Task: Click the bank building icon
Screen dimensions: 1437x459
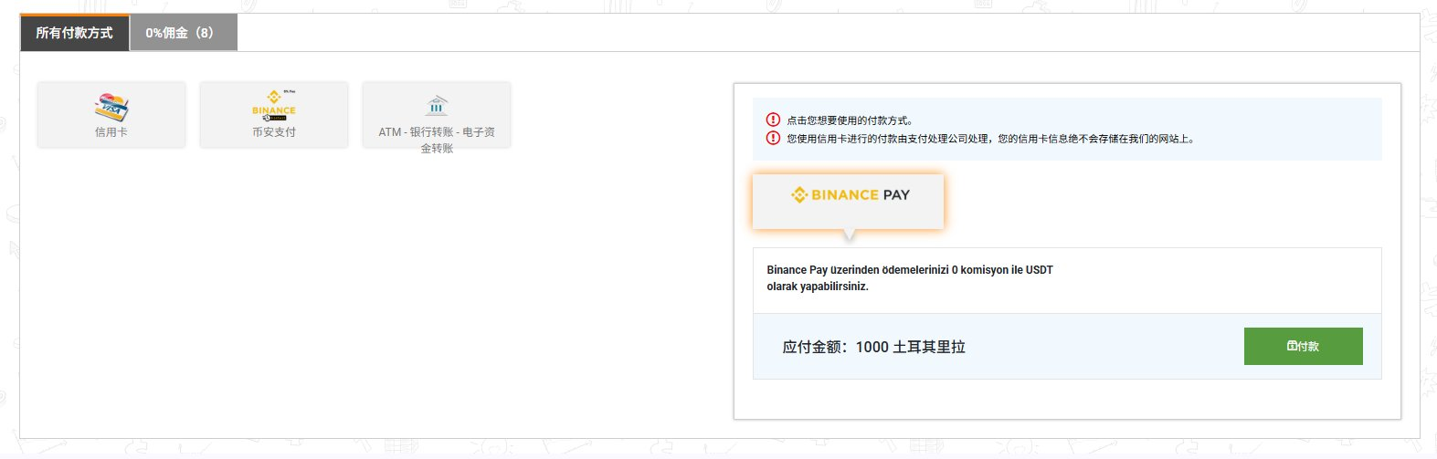Action: (437, 105)
